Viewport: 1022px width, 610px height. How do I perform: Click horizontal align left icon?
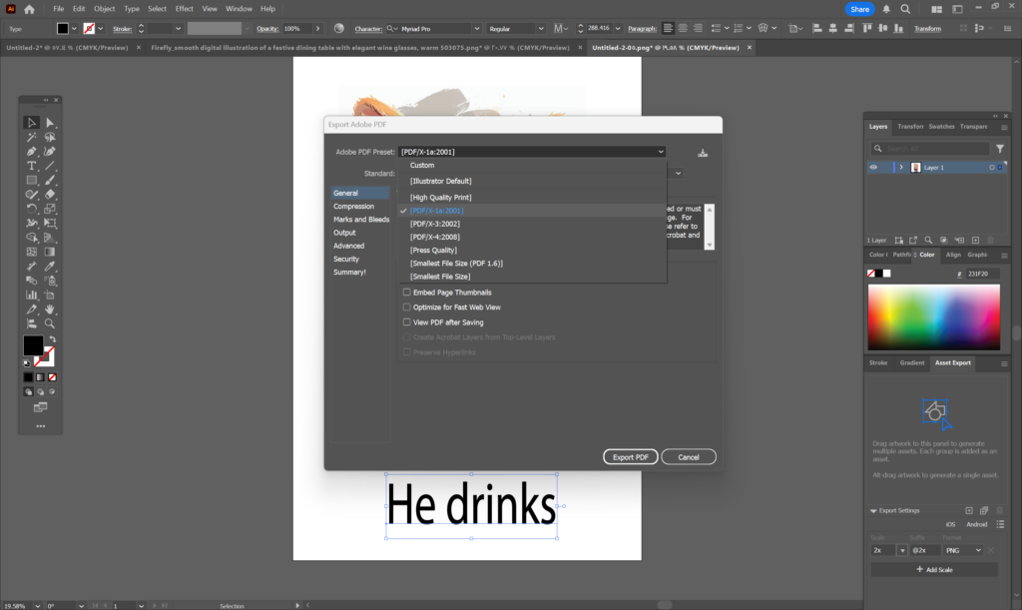click(817, 29)
